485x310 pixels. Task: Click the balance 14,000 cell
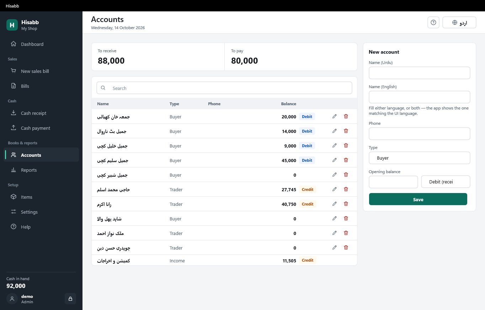click(x=289, y=132)
